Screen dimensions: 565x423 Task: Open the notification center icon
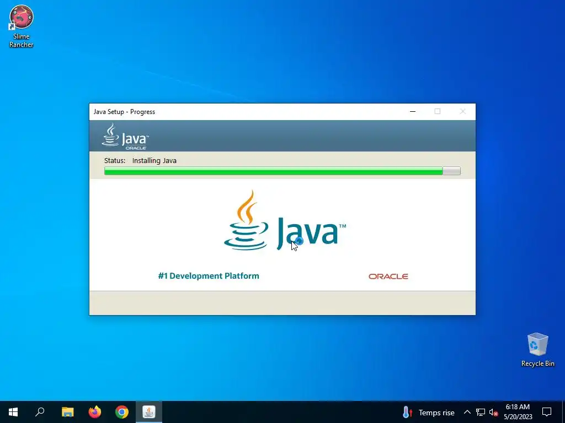click(547, 412)
